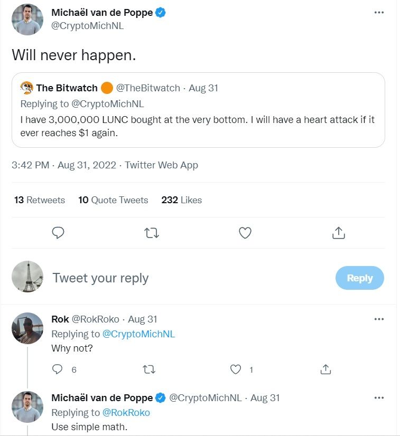Reply to Rok's 'Why not?' tweet
This screenshot has width=400, height=436.
coord(58,369)
